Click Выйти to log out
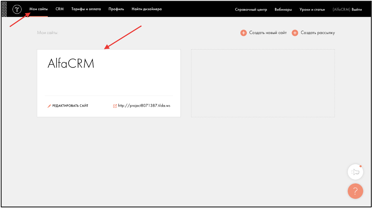 [x=356, y=9]
